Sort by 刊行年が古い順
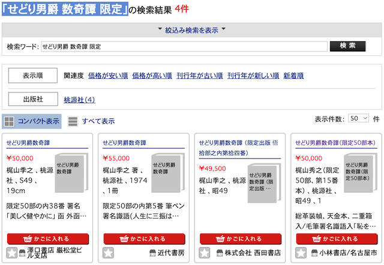The height and width of the screenshot is (265, 384). 200,76
